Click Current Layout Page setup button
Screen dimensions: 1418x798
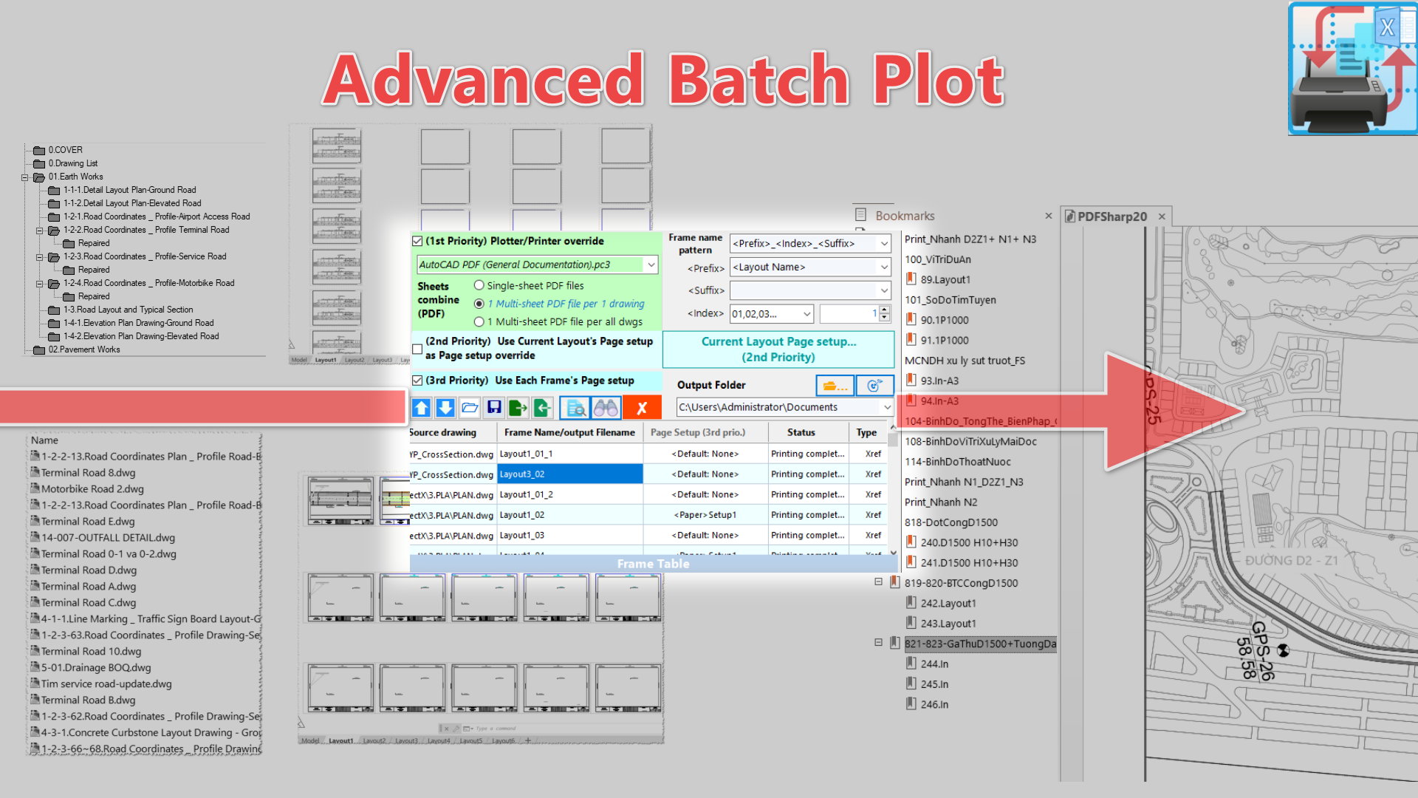click(778, 349)
